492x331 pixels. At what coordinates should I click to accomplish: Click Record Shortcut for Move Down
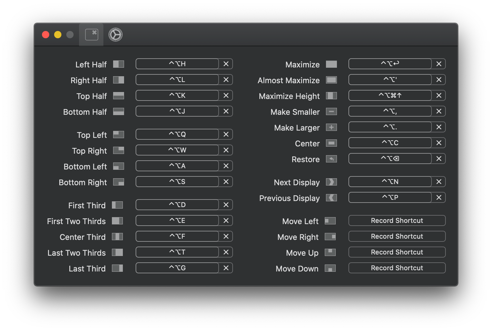point(397,268)
